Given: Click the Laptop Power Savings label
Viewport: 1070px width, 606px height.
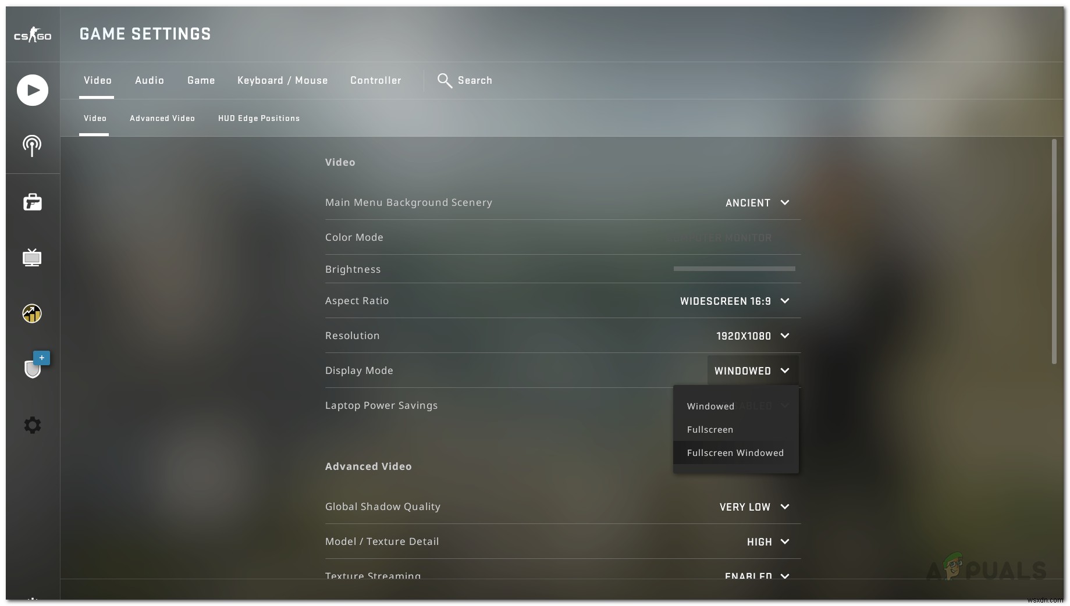Looking at the screenshot, I should tap(381, 405).
